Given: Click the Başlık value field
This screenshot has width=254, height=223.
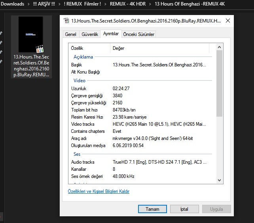Looking at the screenshot, I should point(159,65).
